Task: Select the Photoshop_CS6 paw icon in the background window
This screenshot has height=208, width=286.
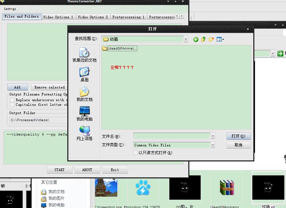Action: 143,188
